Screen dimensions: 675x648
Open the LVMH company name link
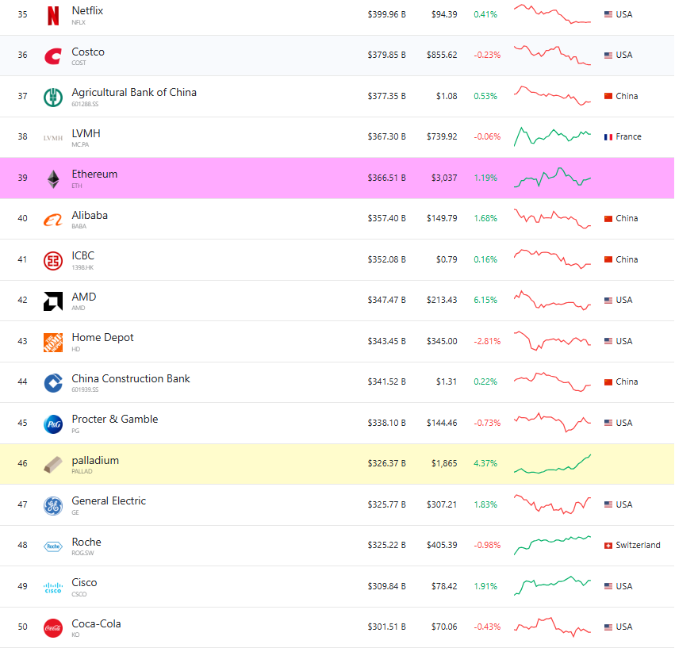click(86, 133)
